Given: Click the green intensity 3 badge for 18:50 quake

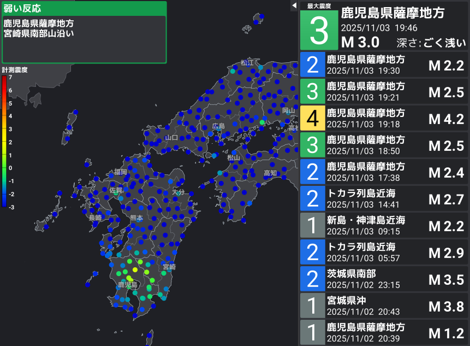Looking at the screenshot, I should (x=312, y=145).
